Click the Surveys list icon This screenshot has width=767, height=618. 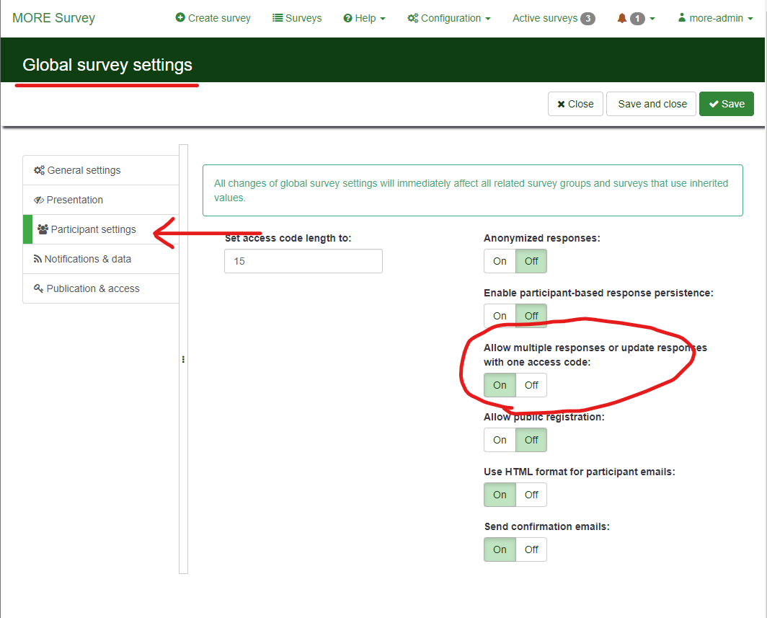278,18
